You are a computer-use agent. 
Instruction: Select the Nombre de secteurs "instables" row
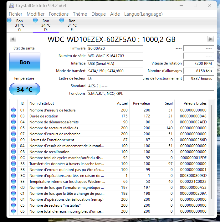pos(109,205)
